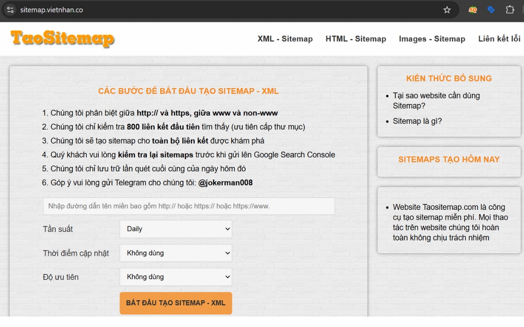
Task: Open the SQ browser extension icon
Action: (473, 10)
